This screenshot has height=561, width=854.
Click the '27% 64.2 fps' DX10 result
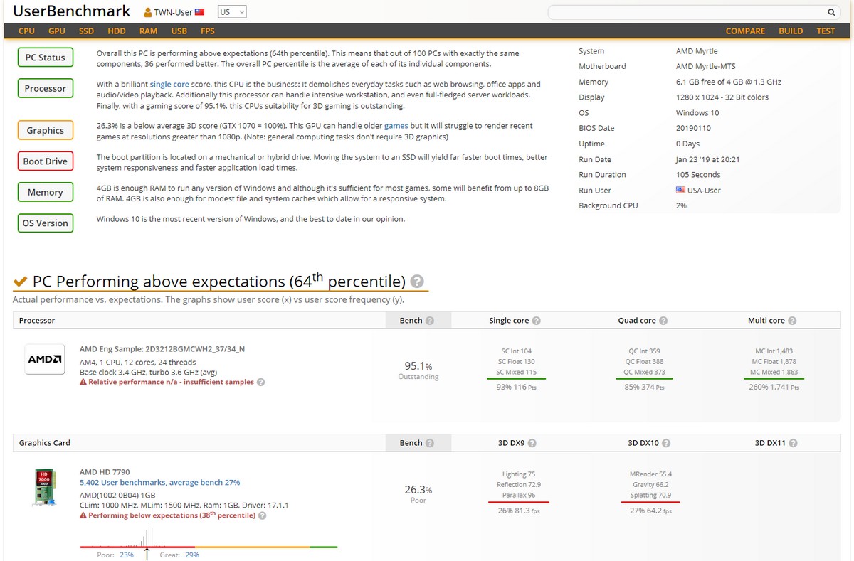point(650,510)
